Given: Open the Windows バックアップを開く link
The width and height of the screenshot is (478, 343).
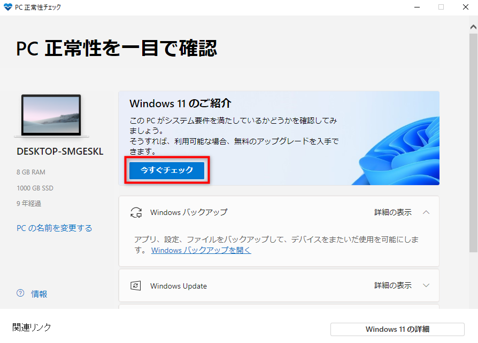Looking at the screenshot, I should click(x=201, y=250).
